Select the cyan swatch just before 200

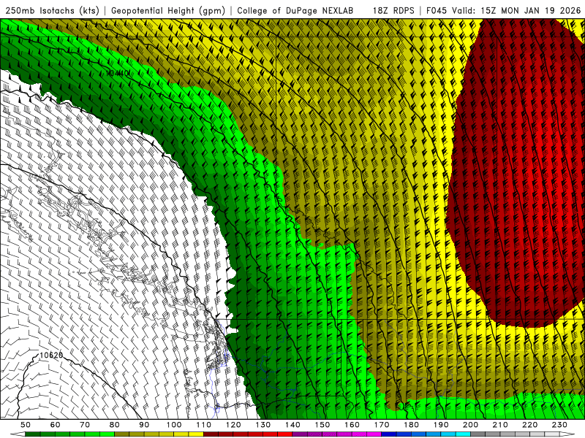[x=463, y=434]
